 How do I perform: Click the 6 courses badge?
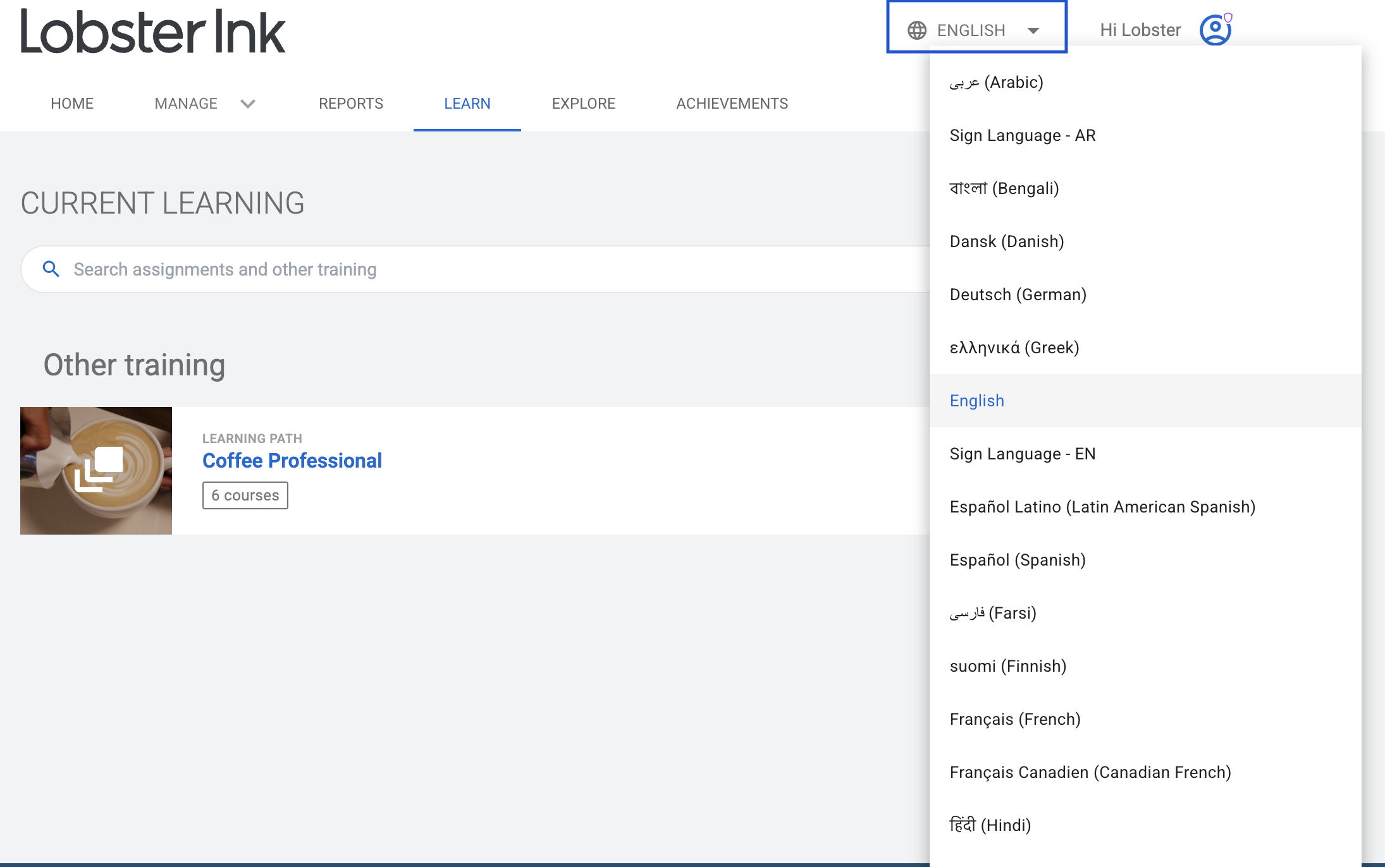pyautogui.click(x=245, y=495)
